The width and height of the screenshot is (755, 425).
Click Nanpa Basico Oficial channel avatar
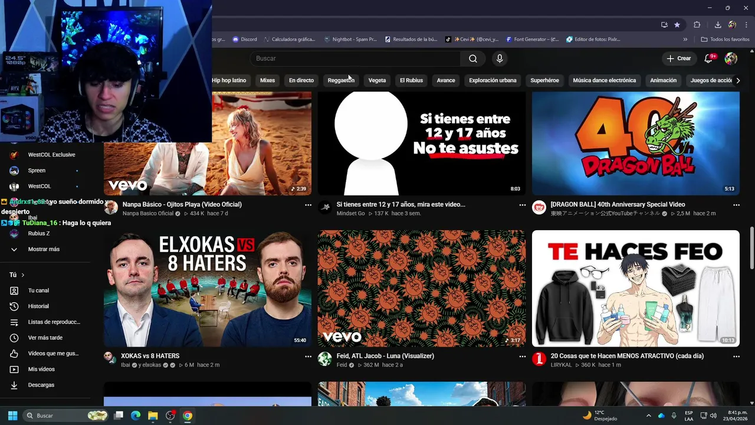tap(111, 207)
